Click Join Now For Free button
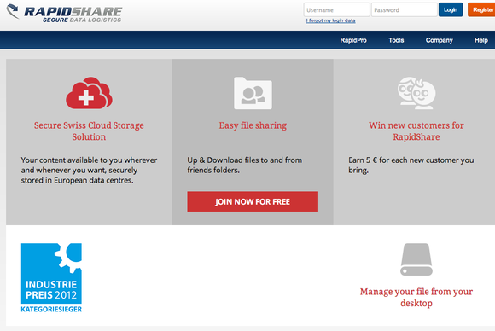The height and width of the screenshot is (331, 495). [253, 201]
